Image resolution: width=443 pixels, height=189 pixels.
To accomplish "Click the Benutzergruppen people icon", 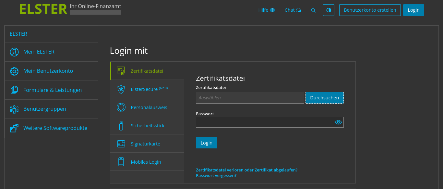I will [14, 109].
